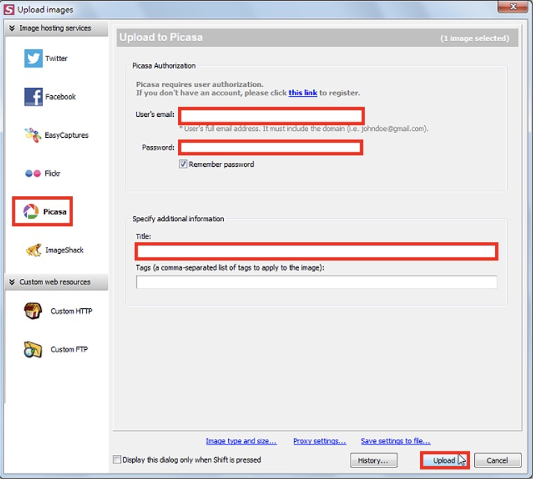Open Proxy settings... link
Image resolution: width=534 pixels, height=480 pixels.
click(320, 441)
